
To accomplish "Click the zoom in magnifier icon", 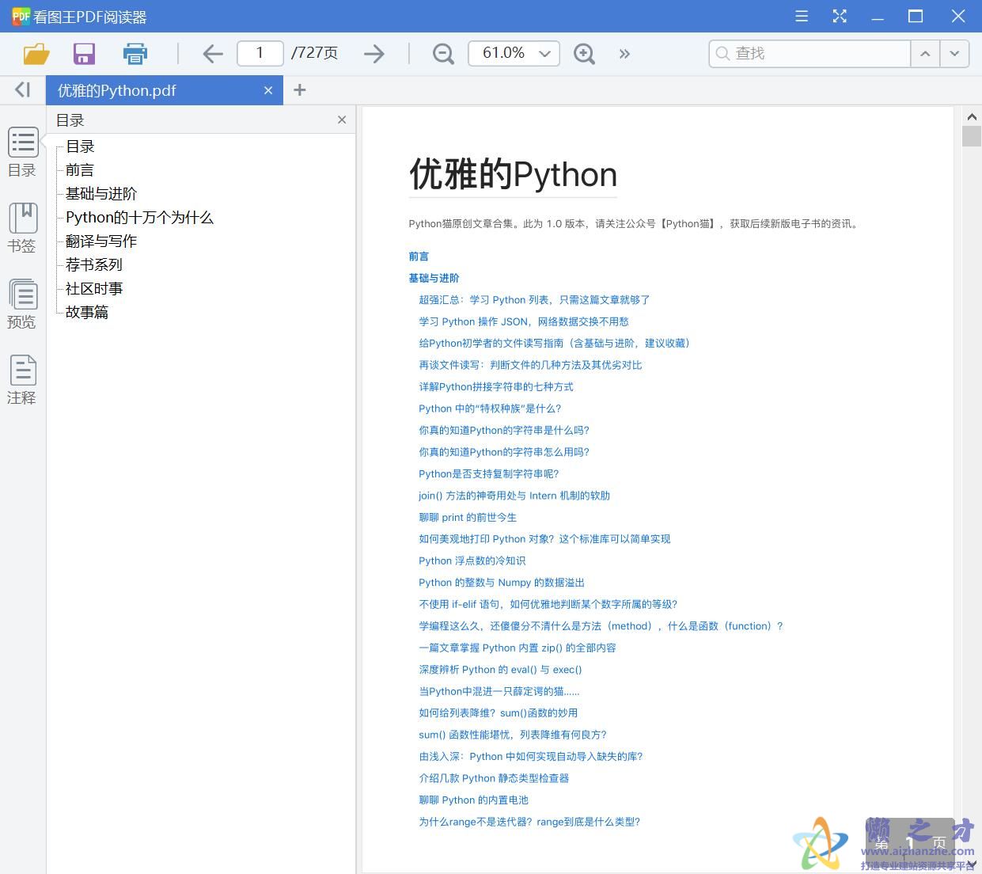I will click(584, 53).
